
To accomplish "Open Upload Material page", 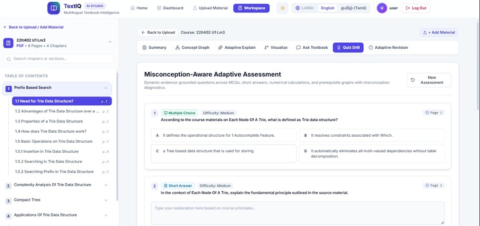I will (x=210, y=8).
